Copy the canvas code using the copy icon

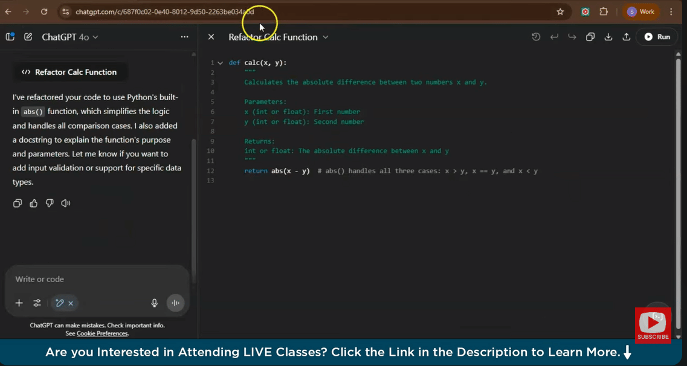590,37
